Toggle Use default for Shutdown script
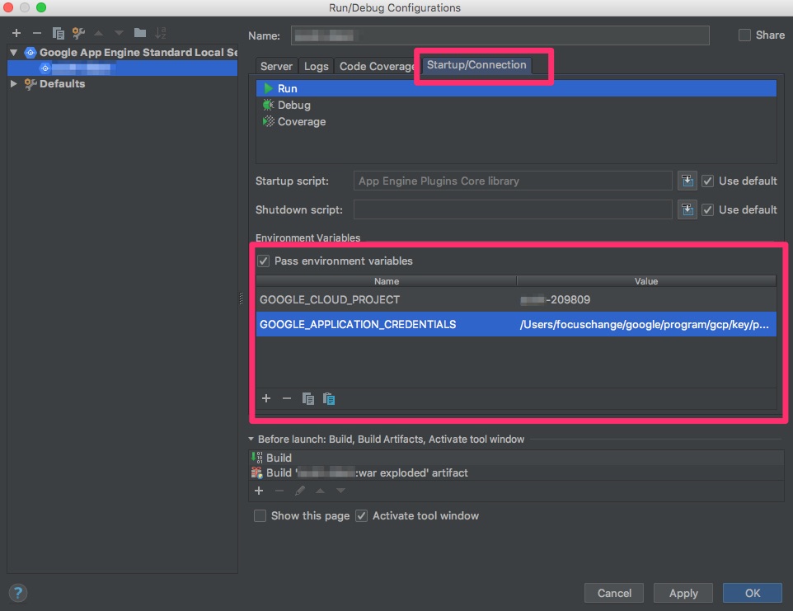The height and width of the screenshot is (611, 793). [x=707, y=209]
